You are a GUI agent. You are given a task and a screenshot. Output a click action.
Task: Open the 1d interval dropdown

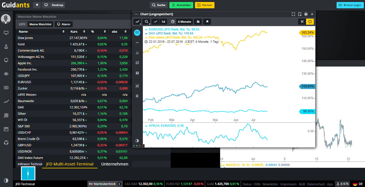pyautogui.click(x=163, y=22)
